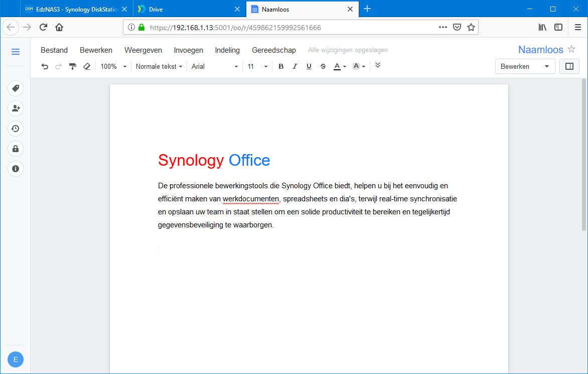Bookmark this page with star
This screenshot has height=374, width=588.
click(471, 27)
